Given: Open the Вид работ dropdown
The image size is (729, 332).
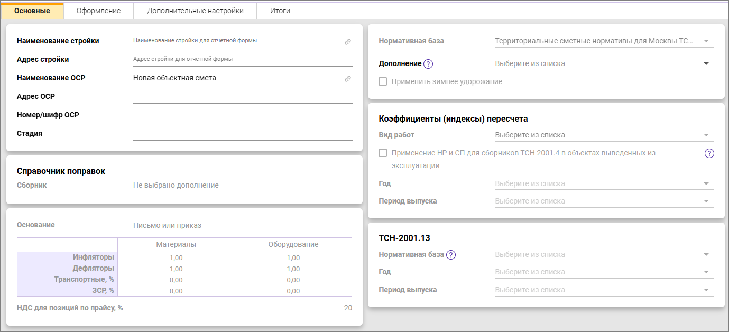Looking at the screenshot, I should click(x=706, y=135).
